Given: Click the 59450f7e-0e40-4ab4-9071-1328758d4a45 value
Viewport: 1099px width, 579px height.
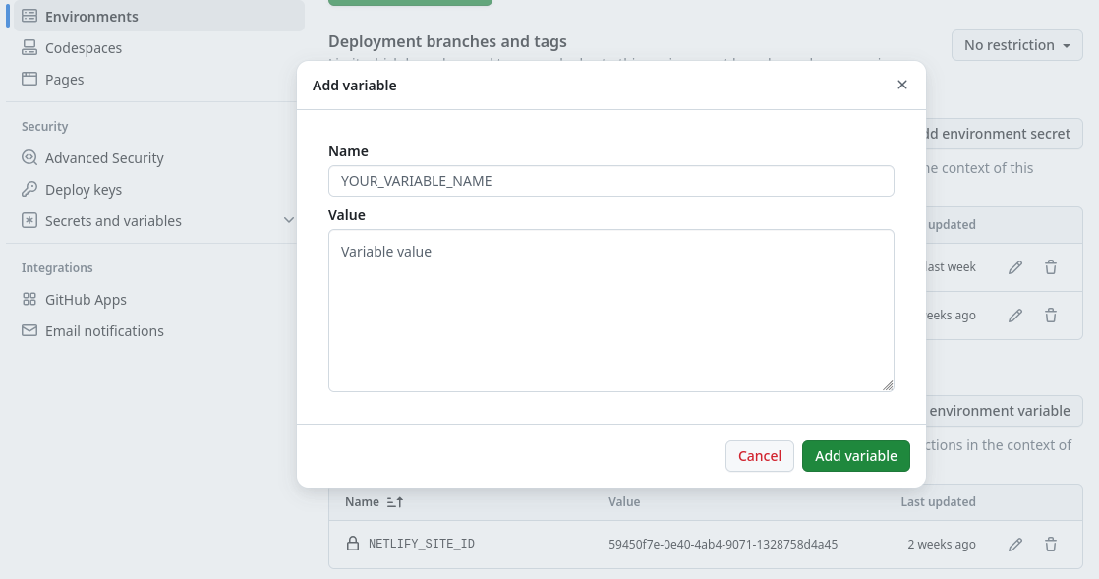Looking at the screenshot, I should 723,544.
